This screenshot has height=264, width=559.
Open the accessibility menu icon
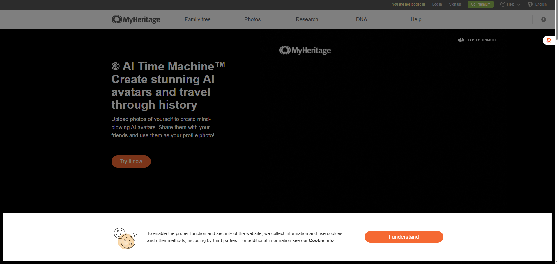[543, 19]
